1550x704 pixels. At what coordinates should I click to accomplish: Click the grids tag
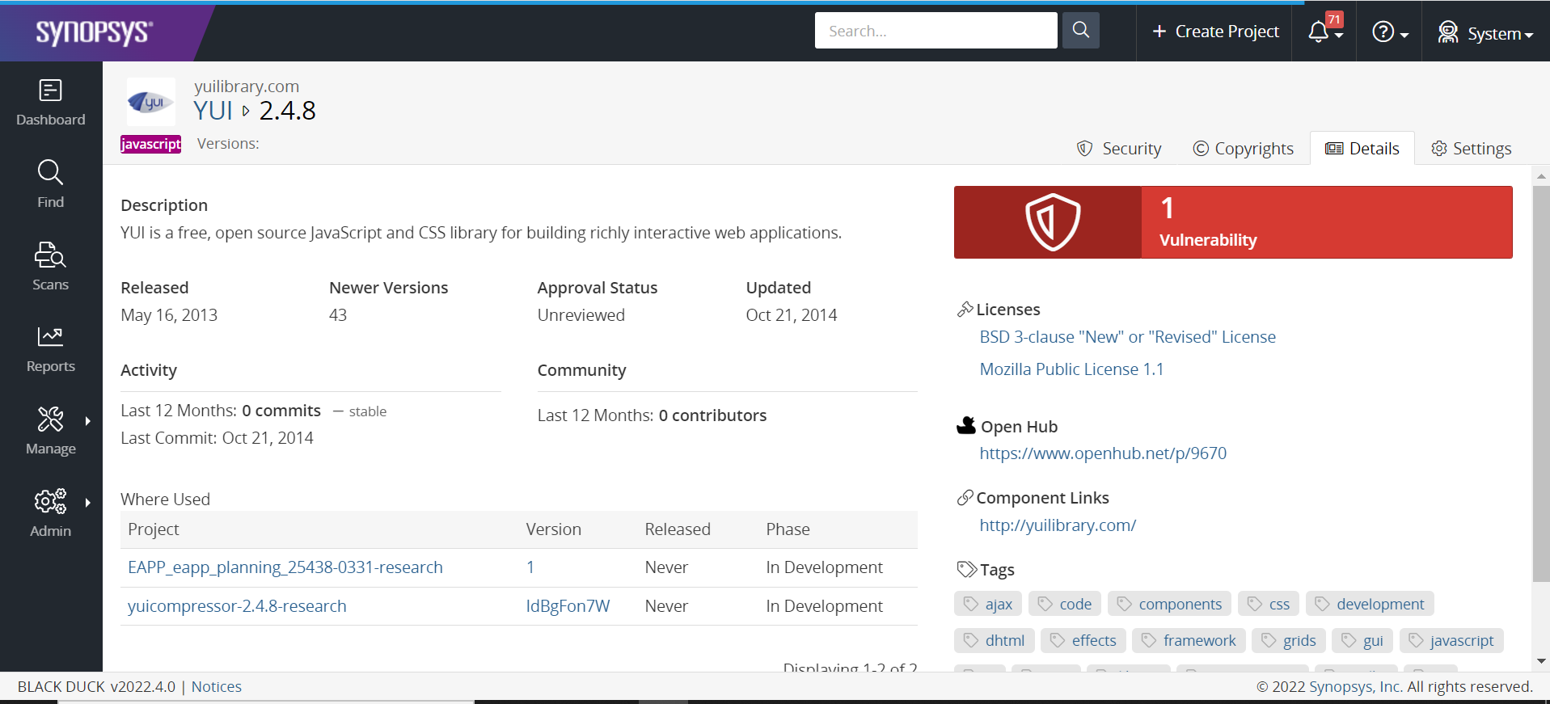point(1289,640)
